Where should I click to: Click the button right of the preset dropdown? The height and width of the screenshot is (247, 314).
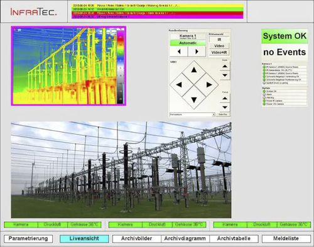(x=223, y=114)
